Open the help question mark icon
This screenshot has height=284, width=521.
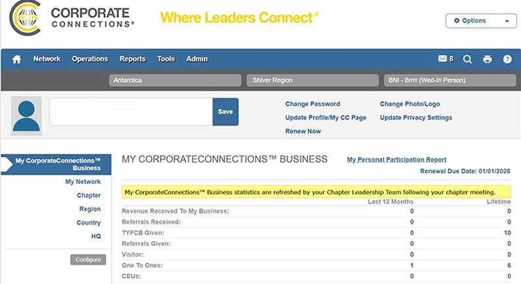tap(507, 59)
